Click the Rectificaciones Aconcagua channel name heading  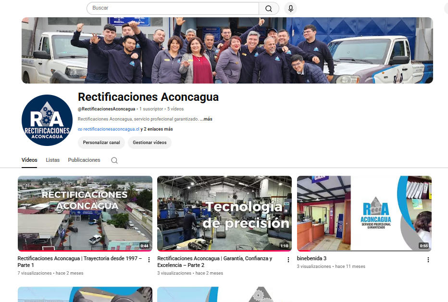click(148, 97)
